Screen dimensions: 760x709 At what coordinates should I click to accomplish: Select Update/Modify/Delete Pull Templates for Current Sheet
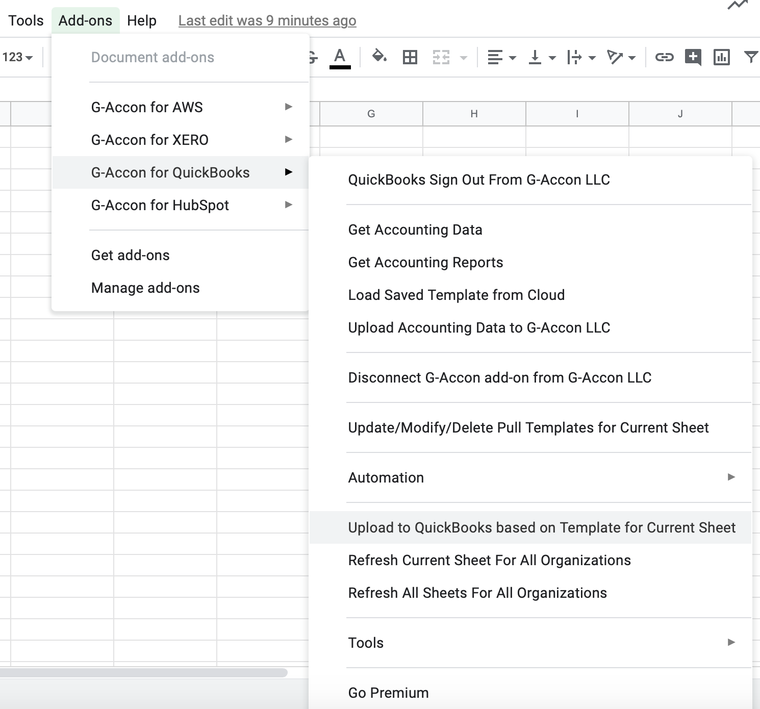530,427
